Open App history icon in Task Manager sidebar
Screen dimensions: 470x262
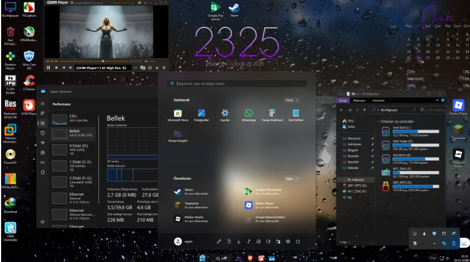(43, 133)
